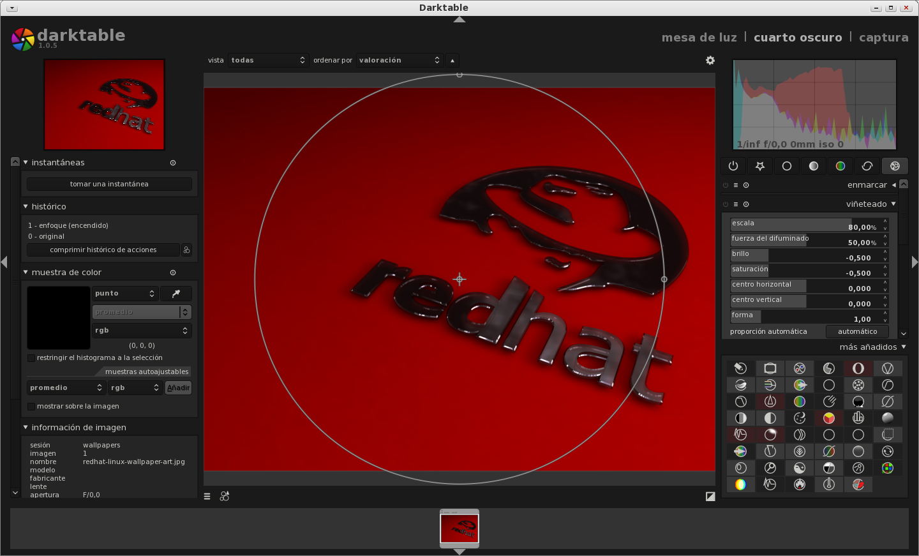The image size is (919, 556).
Task: Open rgb dropdown next to Añadir button
Action: 135,387
